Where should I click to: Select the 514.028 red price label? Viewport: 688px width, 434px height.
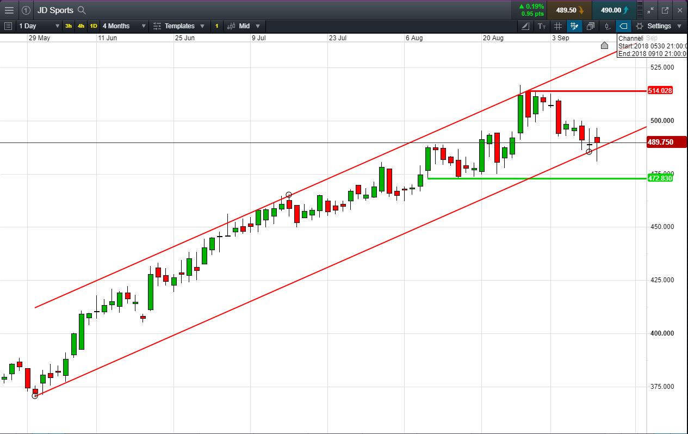click(660, 91)
